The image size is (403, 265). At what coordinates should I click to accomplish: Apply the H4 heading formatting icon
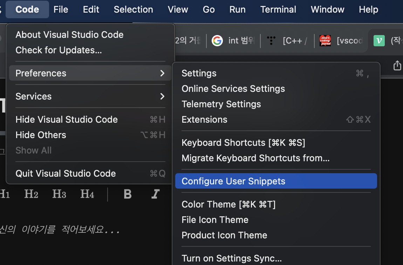(x=87, y=194)
